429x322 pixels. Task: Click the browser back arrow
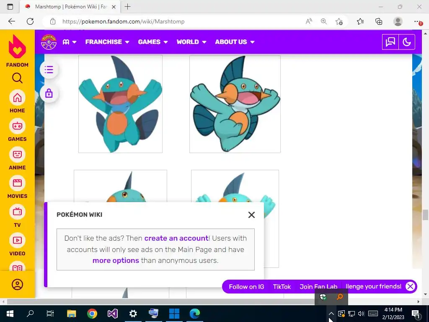(12, 21)
